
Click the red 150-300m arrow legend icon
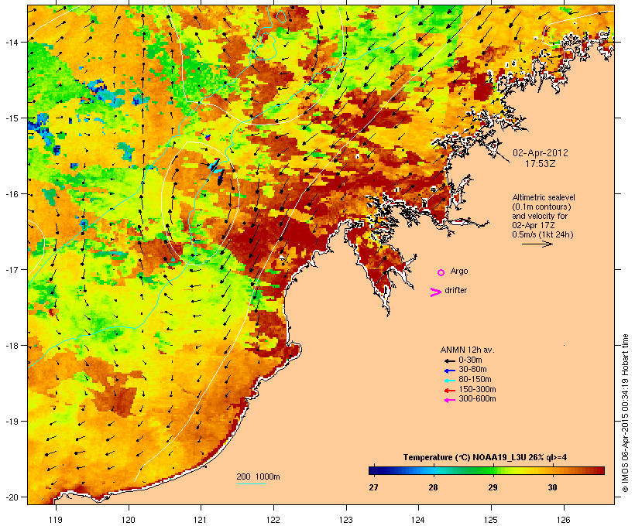(x=450, y=391)
